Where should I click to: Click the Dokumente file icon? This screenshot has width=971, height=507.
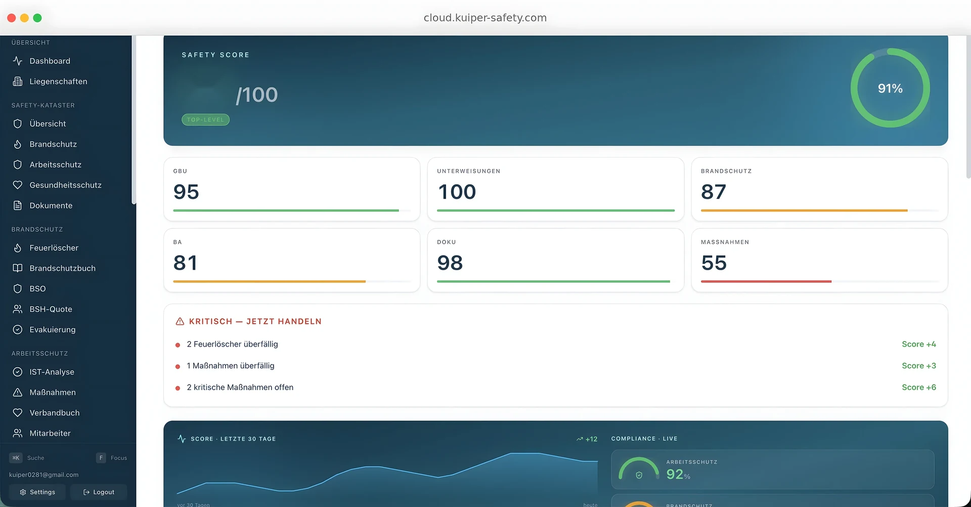tap(18, 205)
